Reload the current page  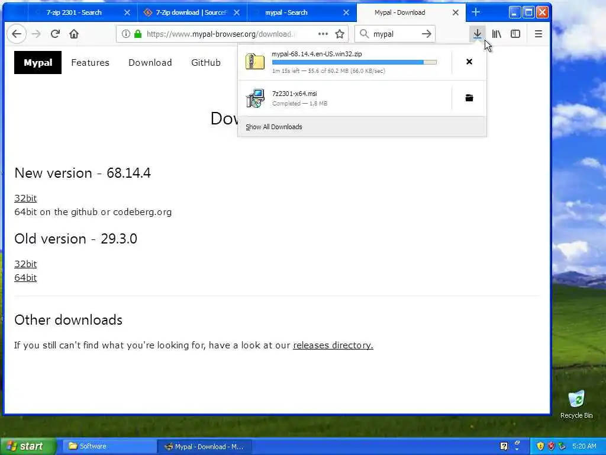pos(55,34)
